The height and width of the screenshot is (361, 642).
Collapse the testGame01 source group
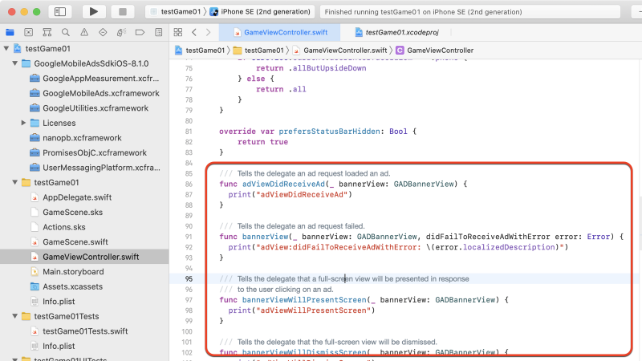pos(14,182)
